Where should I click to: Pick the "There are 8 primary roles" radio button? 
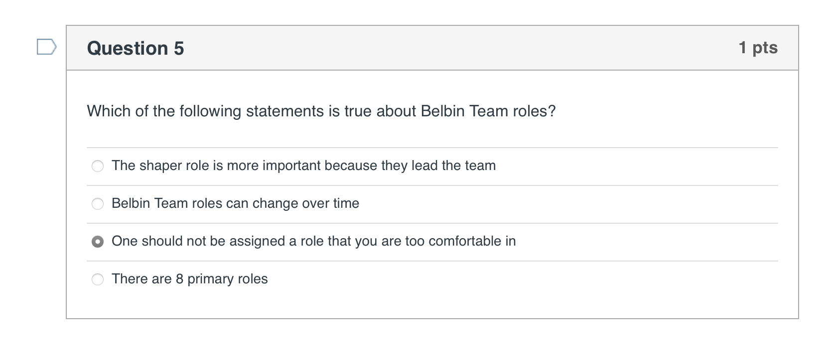[x=98, y=279]
